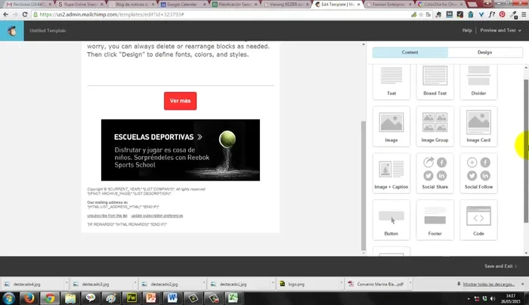Bookmark this page with the star icon
The image size is (529, 305).
click(x=421, y=14)
